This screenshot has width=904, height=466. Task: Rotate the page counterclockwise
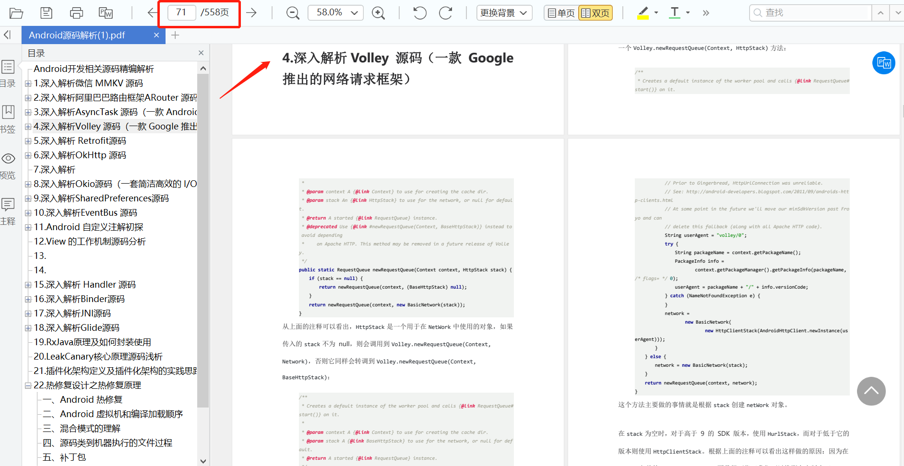click(419, 12)
